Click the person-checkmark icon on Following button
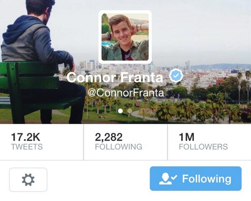The height and width of the screenshot is (201, 251). click(x=168, y=179)
